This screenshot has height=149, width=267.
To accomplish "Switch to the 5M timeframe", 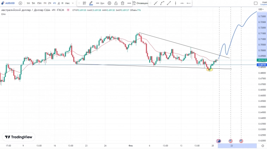I will (x=33, y=3).
